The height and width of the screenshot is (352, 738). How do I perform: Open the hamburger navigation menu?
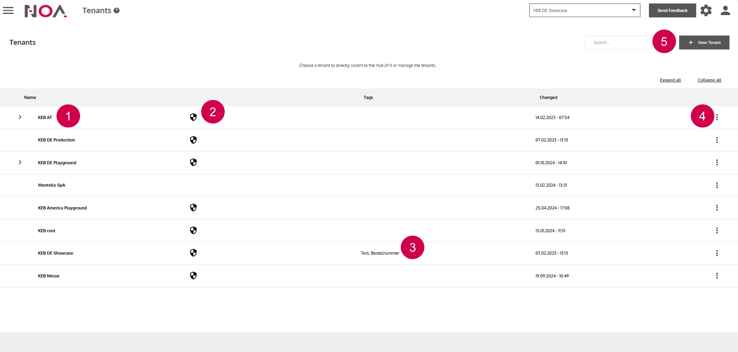8,11
